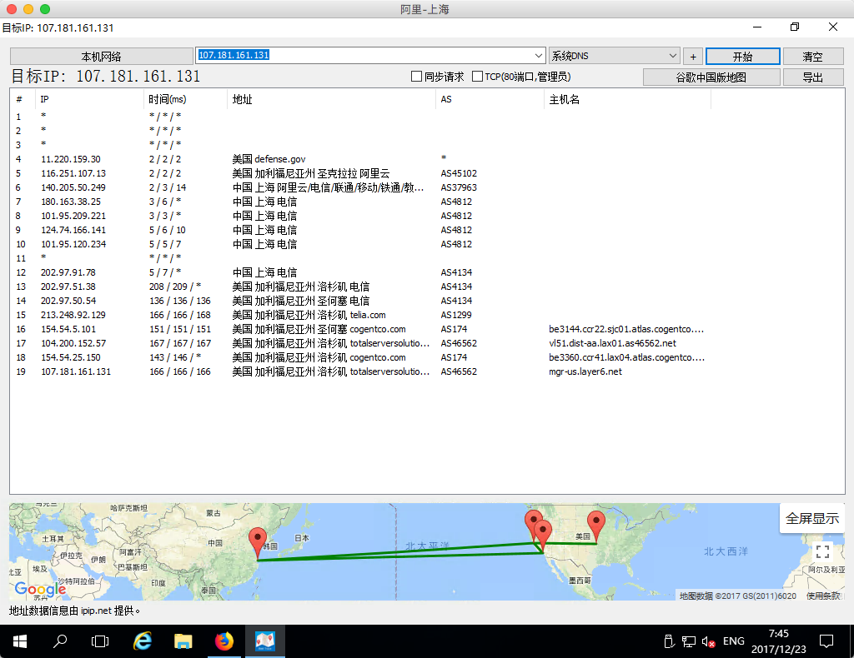854x658 pixels.
Task: Click the 导出 export button
Action: pyautogui.click(x=813, y=77)
